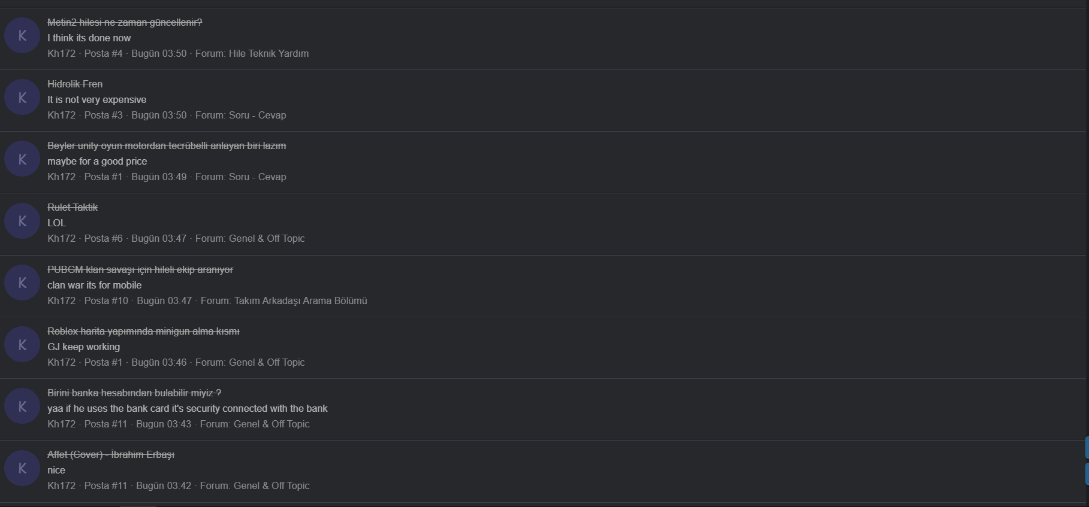The width and height of the screenshot is (1089, 507).
Task: Click avatar beside Metin2 hilesi post
Action: pos(22,35)
